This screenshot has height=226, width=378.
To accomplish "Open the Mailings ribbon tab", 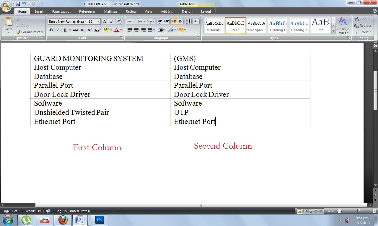I will coord(110,11).
